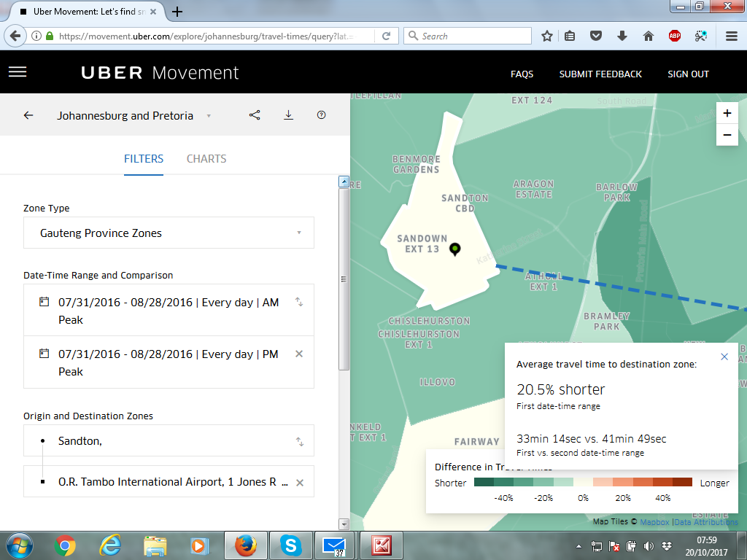Viewport: 747px width, 560px height.
Task: Zoom out the map with minus button
Action: pyautogui.click(x=727, y=135)
